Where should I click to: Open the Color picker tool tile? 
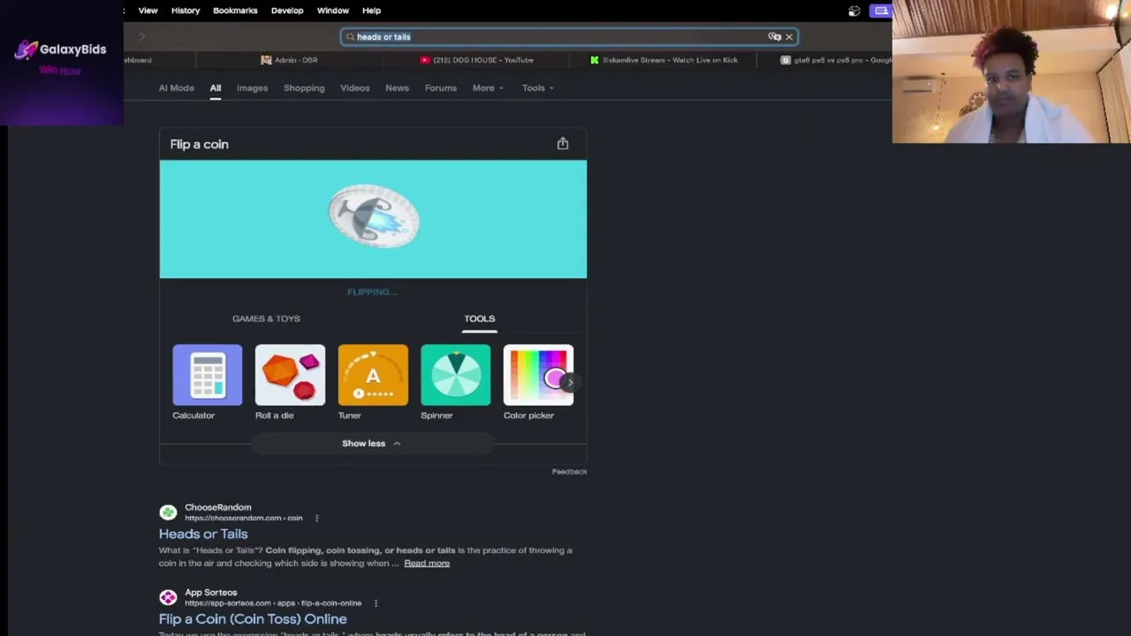point(538,382)
